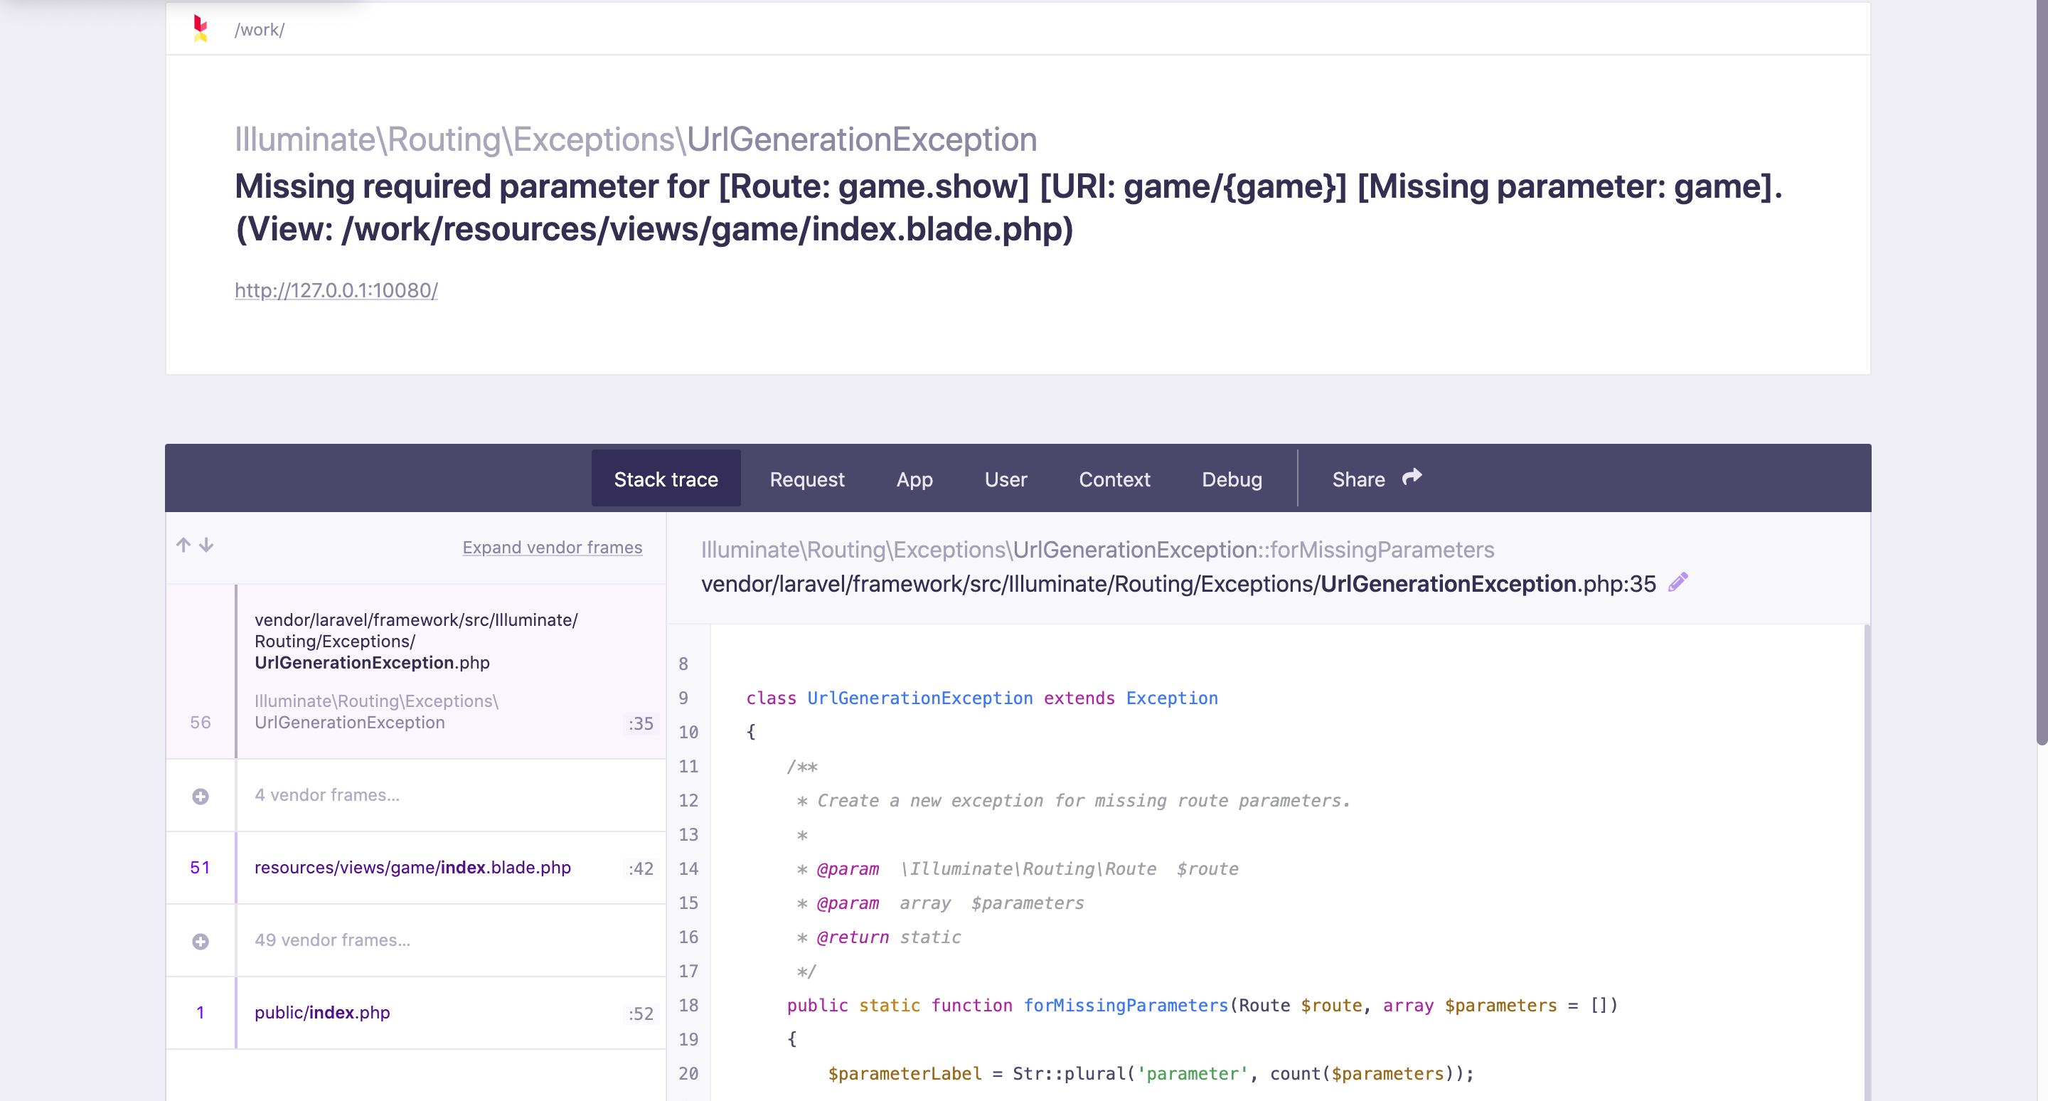Image resolution: width=2048 pixels, height=1101 pixels.
Task: Click the down arrow frame navigation icon
Action: click(x=207, y=545)
